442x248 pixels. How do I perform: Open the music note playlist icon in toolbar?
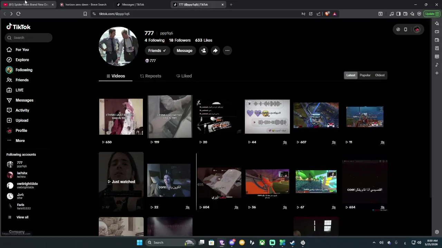pyautogui.click(x=391, y=14)
